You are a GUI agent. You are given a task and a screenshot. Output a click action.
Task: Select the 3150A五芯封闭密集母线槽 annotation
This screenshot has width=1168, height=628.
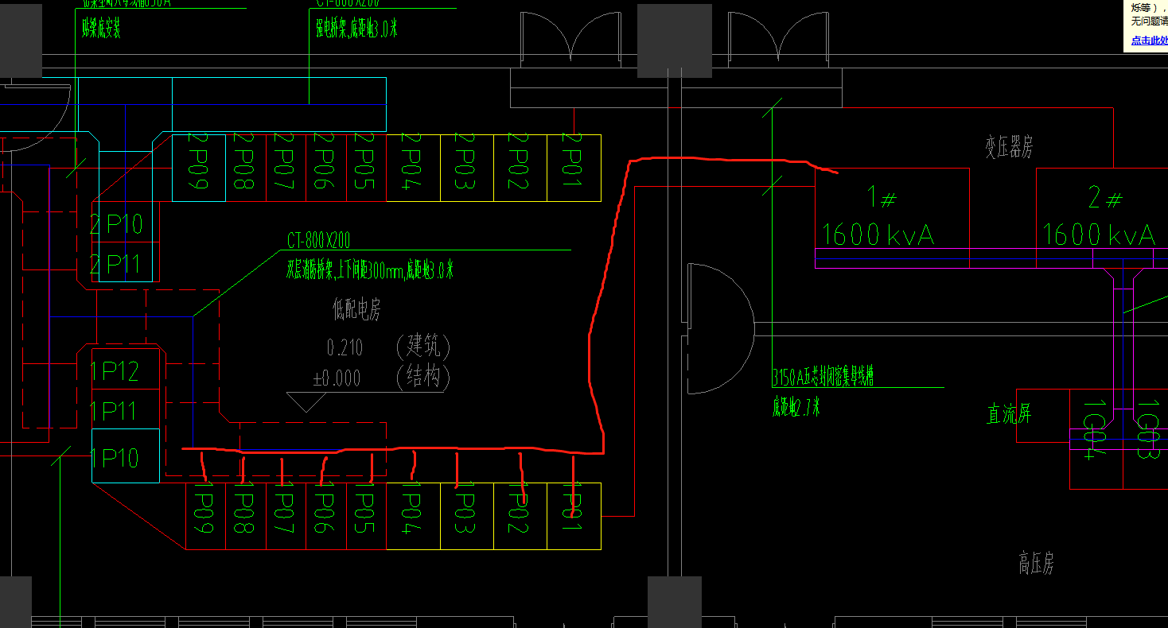click(823, 377)
